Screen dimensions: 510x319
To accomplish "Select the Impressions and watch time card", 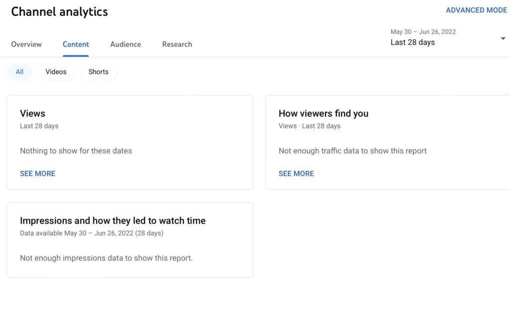I will click(129, 240).
